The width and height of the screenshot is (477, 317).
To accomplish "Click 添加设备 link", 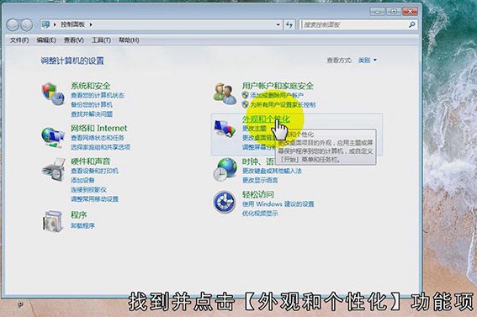I will click(x=82, y=180).
